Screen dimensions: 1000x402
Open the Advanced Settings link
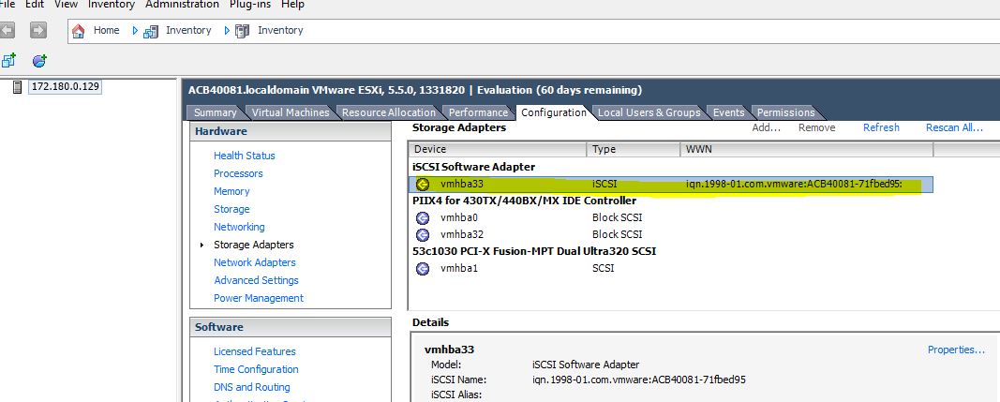point(256,281)
